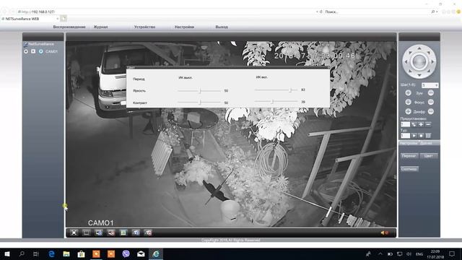The width and height of the screenshot is (462, 260).
Task: Click the Зум minus (zoom out) icon
Action: pos(431,93)
